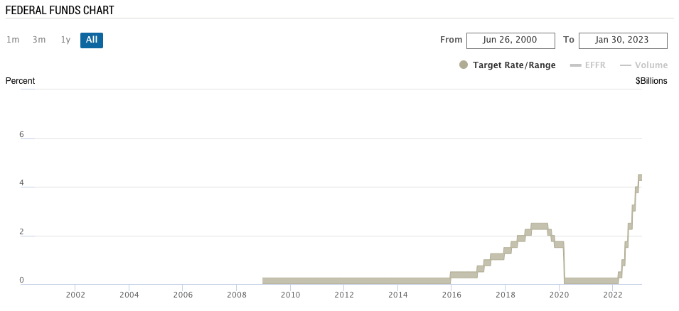Select the 3m time range
The height and width of the screenshot is (311, 679).
[x=39, y=40]
